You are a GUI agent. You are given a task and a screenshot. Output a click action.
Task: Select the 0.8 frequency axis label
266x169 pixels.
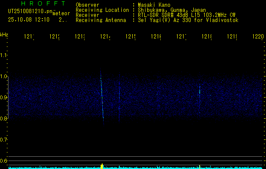pos(4,119)
